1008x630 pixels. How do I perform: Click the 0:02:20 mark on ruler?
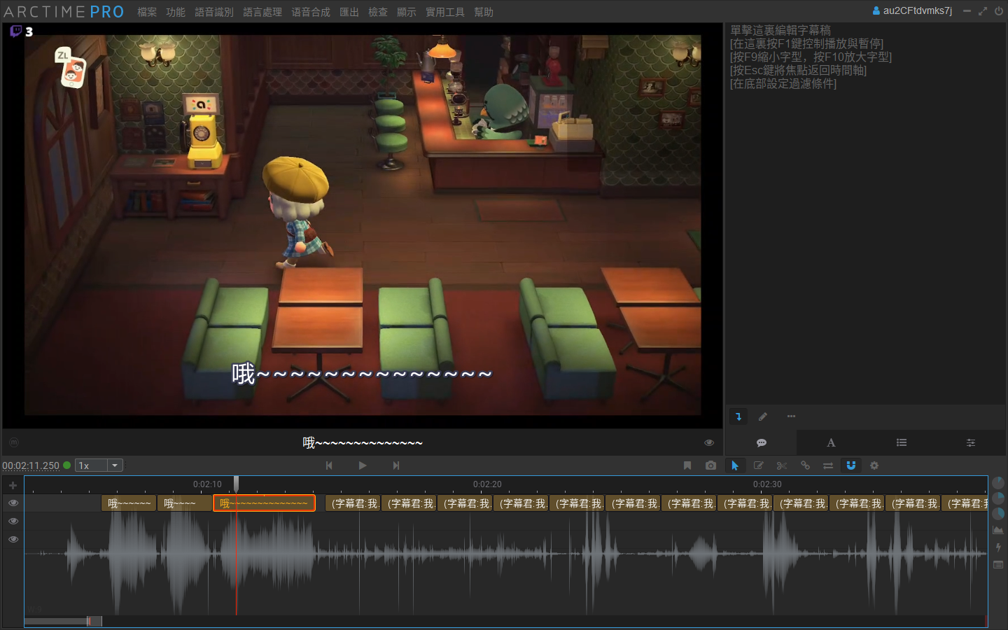(487, 484)
